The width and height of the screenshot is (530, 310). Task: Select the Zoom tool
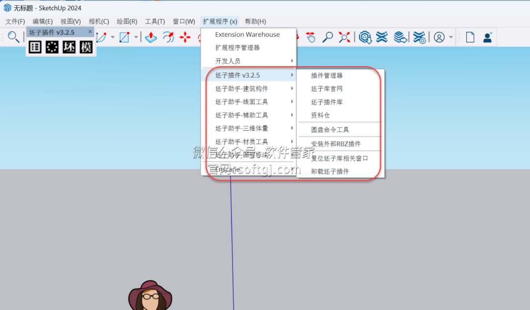[x=327, y=37]
